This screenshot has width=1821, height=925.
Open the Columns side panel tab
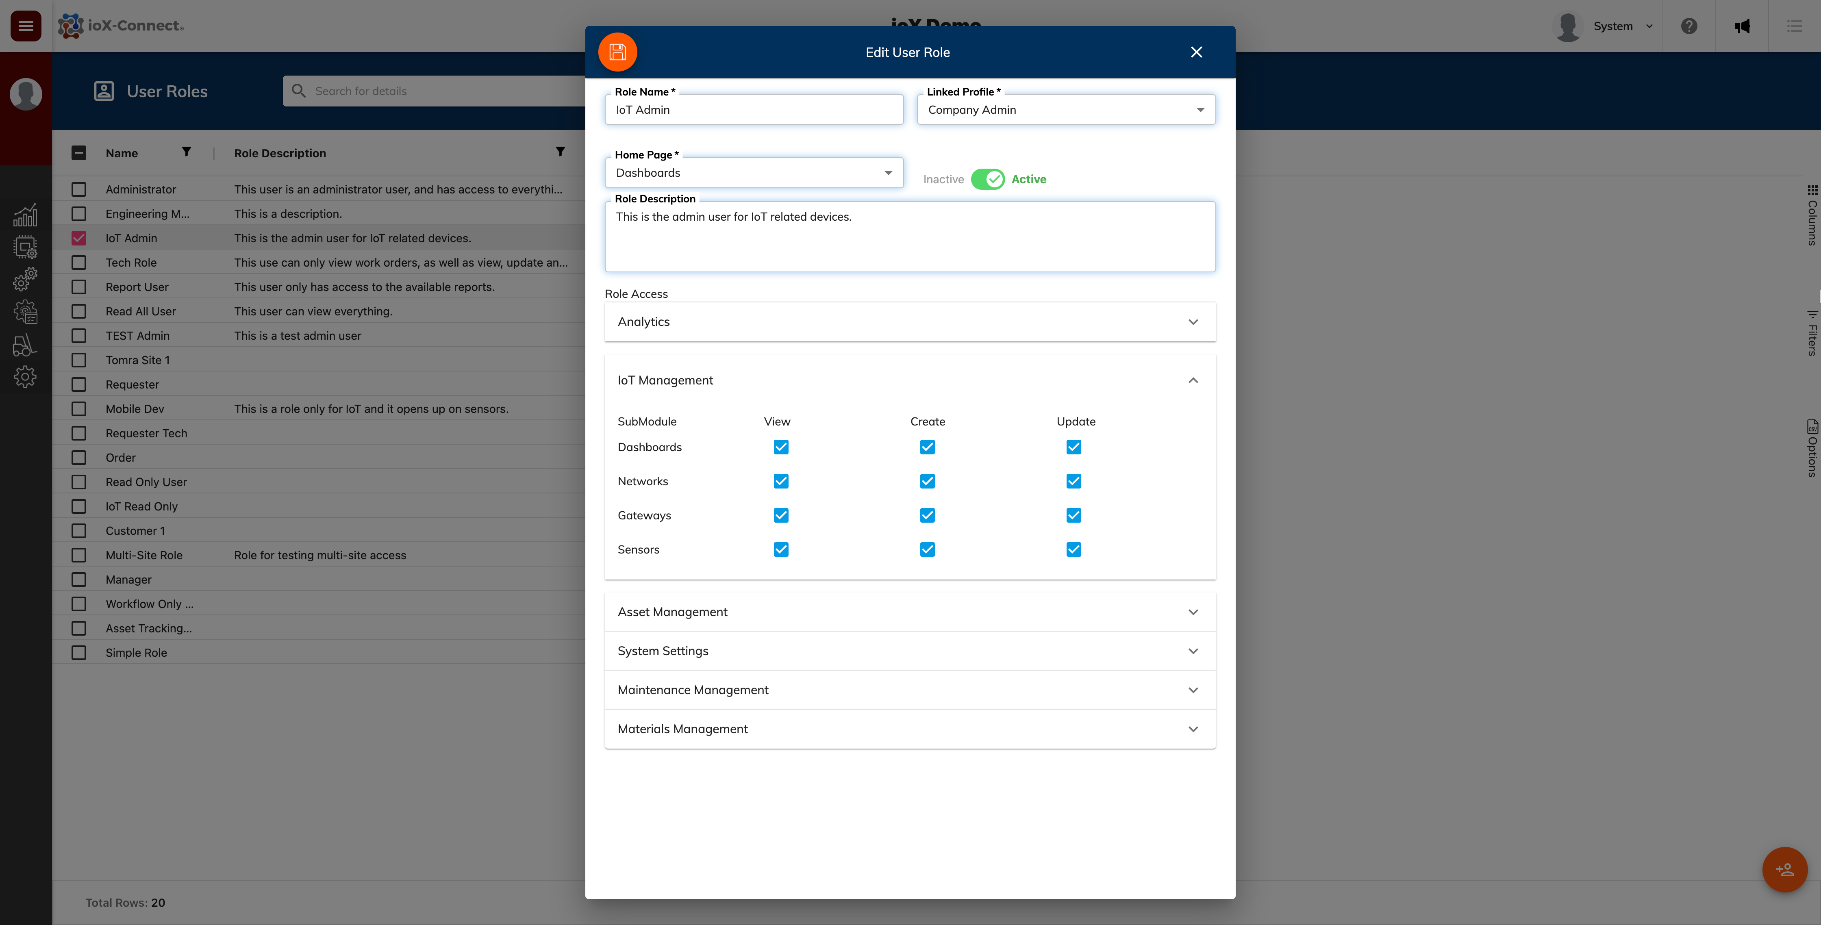(1812, 215)
